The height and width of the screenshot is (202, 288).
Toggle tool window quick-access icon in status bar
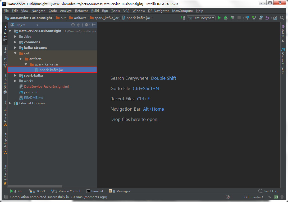(x=6, y=197)
